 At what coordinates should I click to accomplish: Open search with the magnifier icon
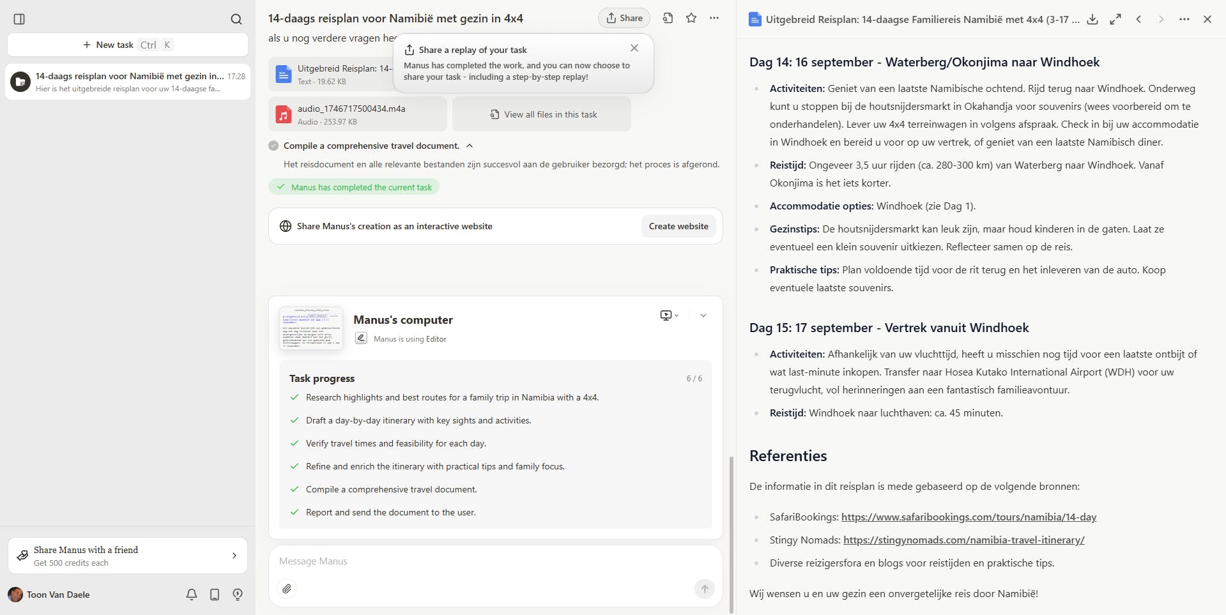point(236,19)
